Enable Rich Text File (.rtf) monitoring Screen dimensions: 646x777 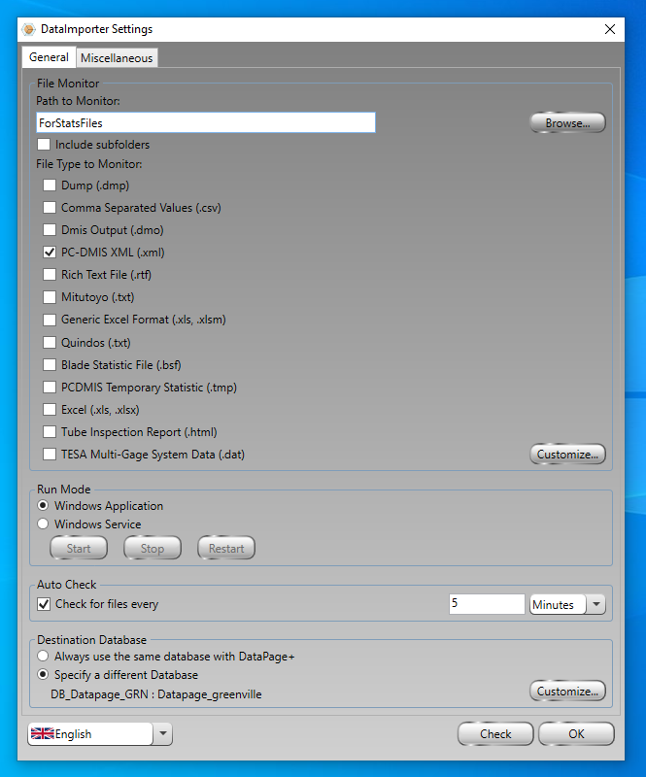point(50,275)
